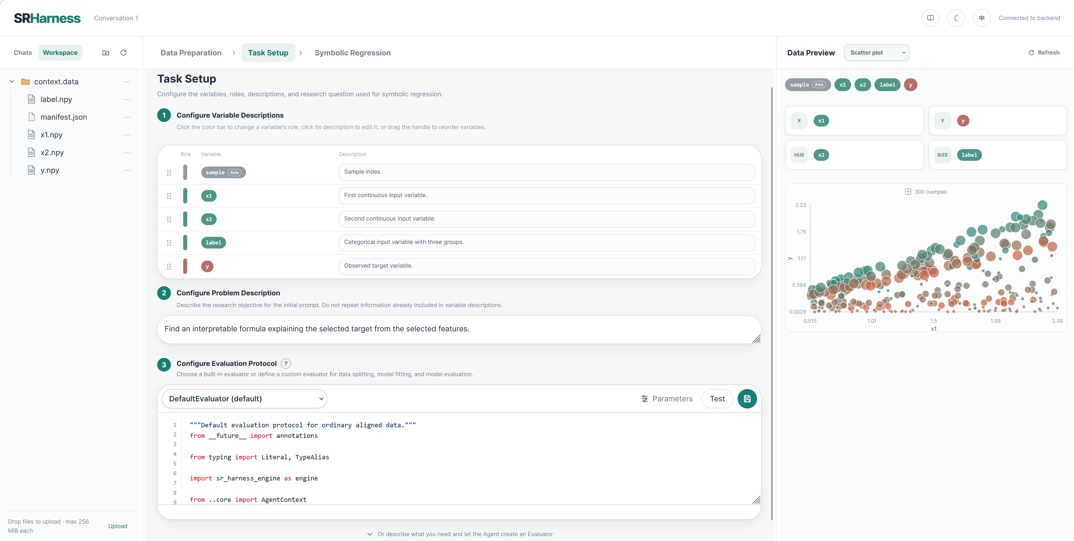Open the manifest.json file
This screenshot has width=1074, height=541.
coord(63,117)
